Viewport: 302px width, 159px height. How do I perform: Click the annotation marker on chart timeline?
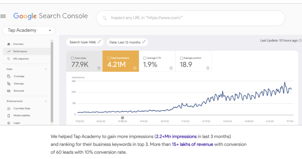(x=122, y=118)
